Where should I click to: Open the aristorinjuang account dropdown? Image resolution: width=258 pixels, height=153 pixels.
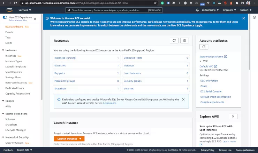pyautogui.click(x=210, y=10)
